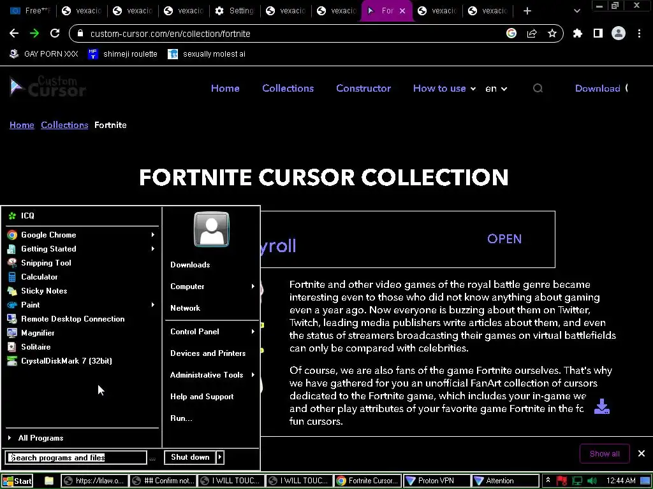Open the extensions puzzle icon
The height and width of the screenshot is (489, 653).
coord(578,34)
